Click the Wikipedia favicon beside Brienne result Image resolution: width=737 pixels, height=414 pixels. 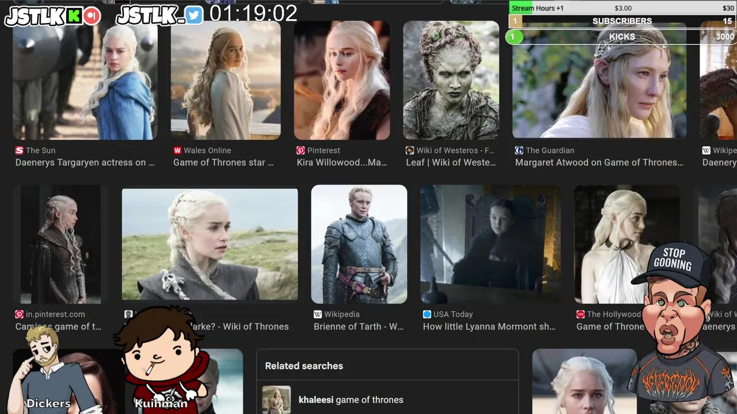318,315
